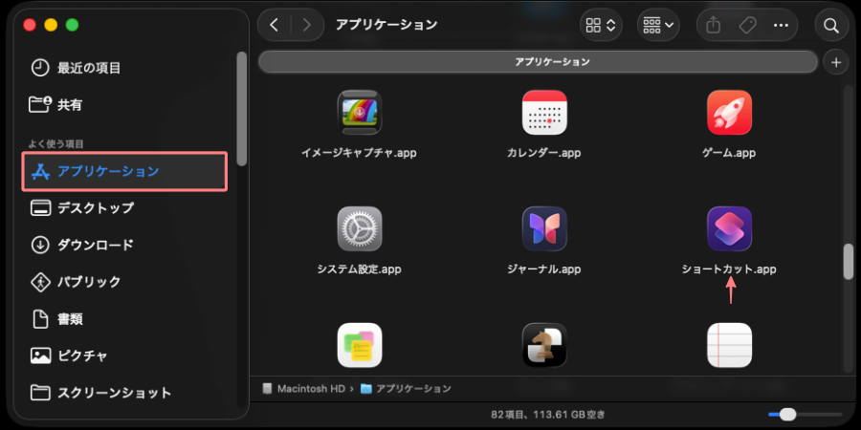Open the group-by options dropdown

pyautogui.click(x=658, y=25)
